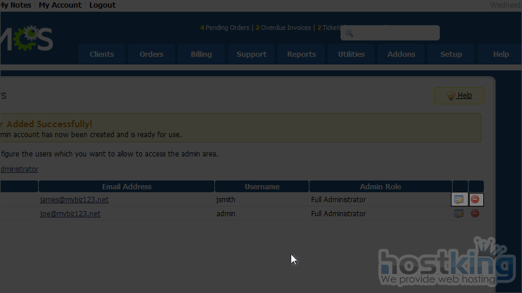The height and width of the screenshot is (293, 522).
Task: Open the Setup menu
Action: (451, 54)
